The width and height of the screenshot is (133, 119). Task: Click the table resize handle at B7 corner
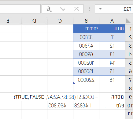coord(74,83)
